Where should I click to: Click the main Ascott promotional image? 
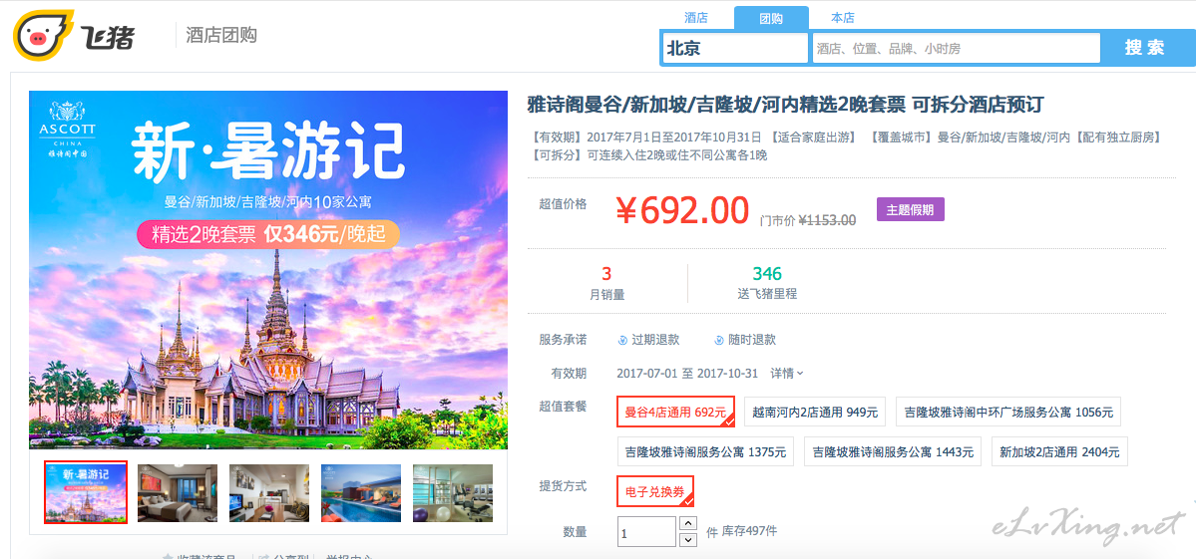[268, 270]
